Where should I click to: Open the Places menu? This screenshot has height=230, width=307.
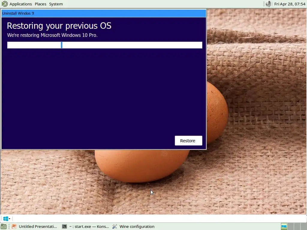[40, 4]
